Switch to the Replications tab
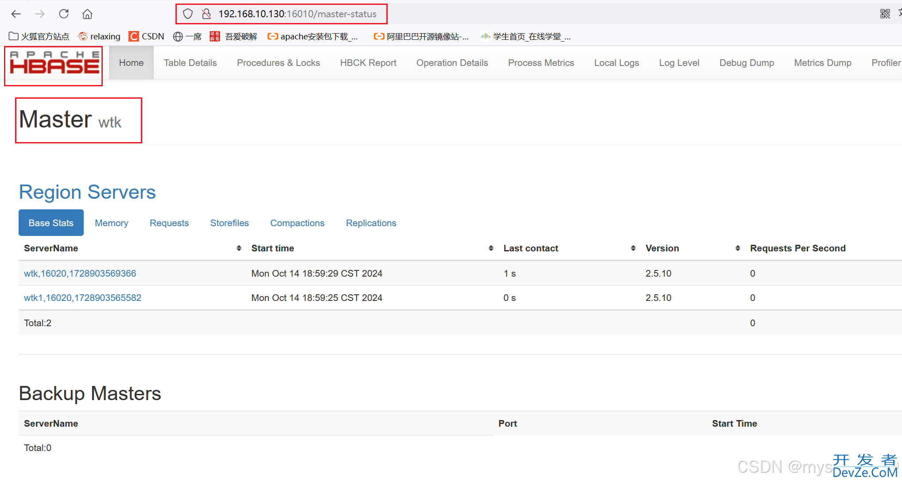Screen dimensions: 902x482 pyautogui.click(x=371, y=223)
